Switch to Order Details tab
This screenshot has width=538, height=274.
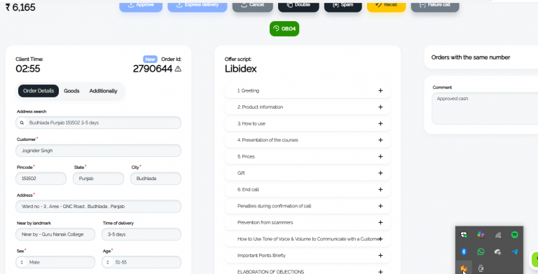[39, 91]
